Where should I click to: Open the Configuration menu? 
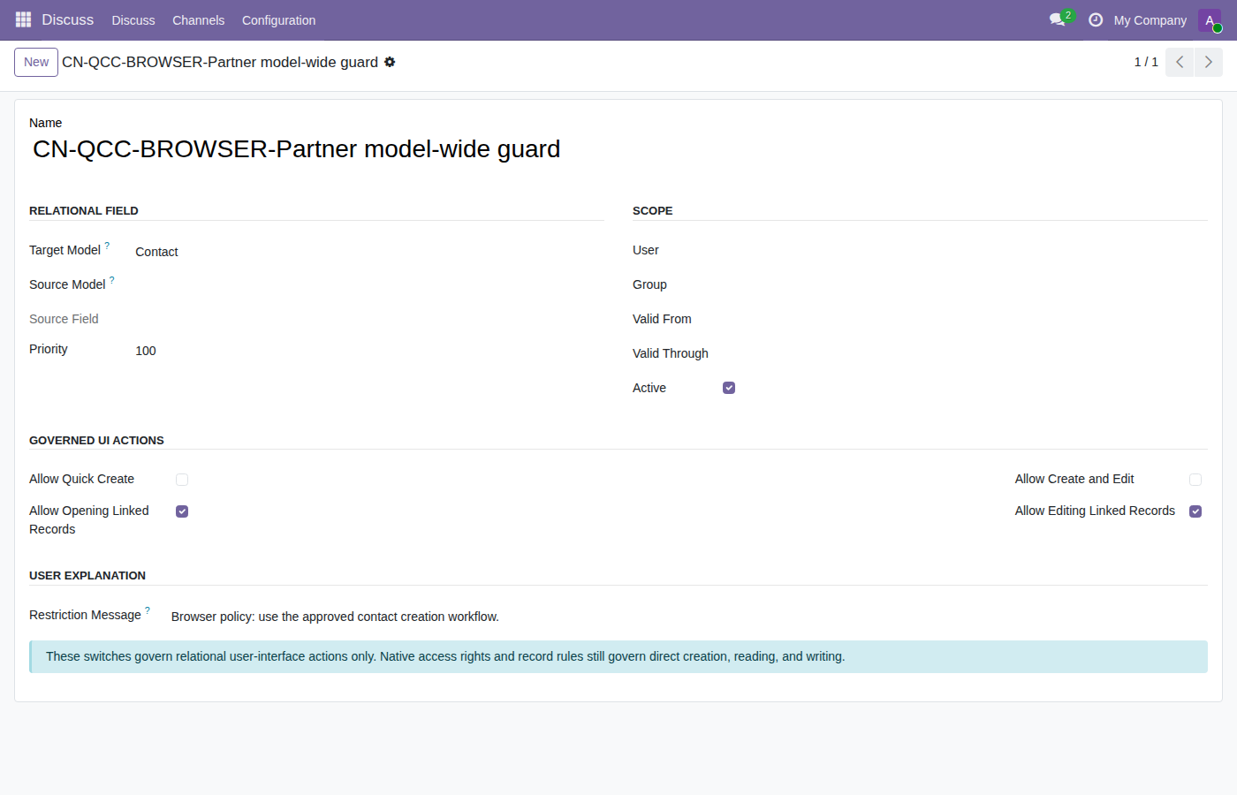point(279,20)
